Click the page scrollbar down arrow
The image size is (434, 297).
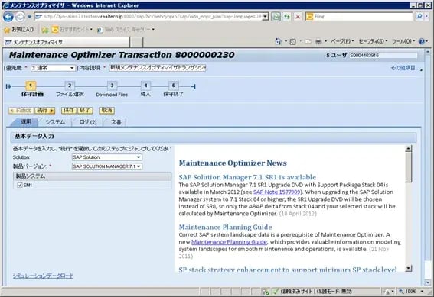click(428, 282)
